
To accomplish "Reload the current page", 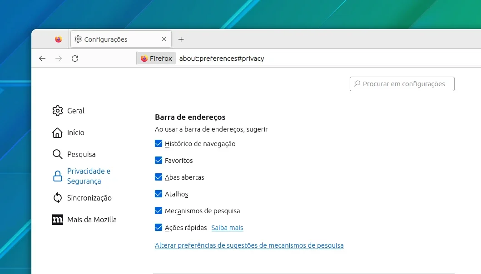I will tap(75, 58).
